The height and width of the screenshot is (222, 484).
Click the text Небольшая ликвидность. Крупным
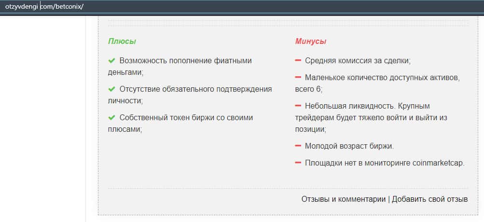pos(367,106)
